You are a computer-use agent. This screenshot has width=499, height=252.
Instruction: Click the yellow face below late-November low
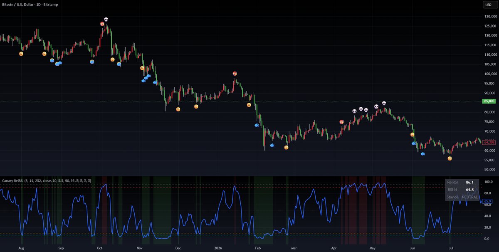pyautogui.click(x=178, y=109)
